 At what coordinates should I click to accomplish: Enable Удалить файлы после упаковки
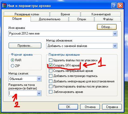[50, 60]
